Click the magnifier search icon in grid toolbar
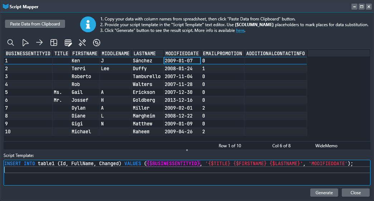The width and height of the screenshot is (374, 201). pyautogui.click(x=10, y=43)
